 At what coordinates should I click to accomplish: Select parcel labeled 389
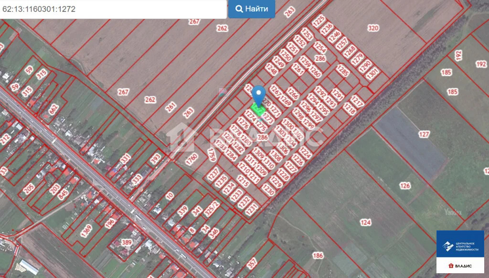pos(126,242)
